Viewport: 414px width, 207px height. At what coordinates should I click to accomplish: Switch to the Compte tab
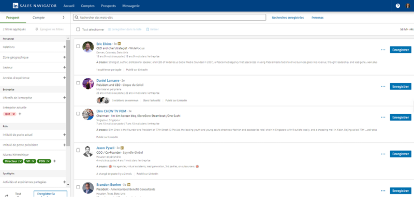pos(38,18)
